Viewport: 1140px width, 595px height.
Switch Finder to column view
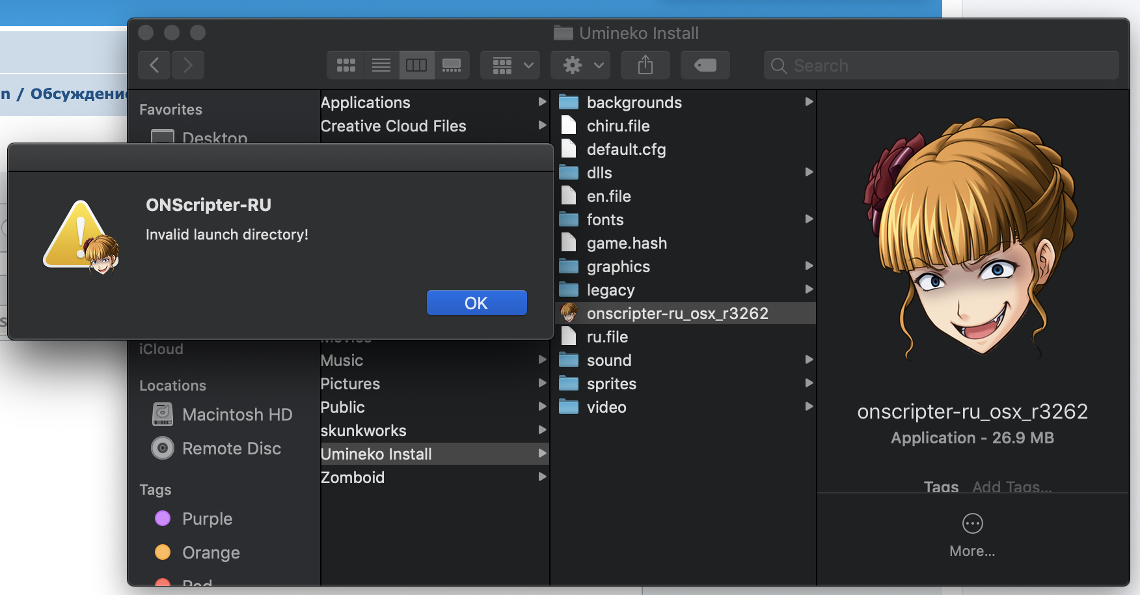[416, 65]
